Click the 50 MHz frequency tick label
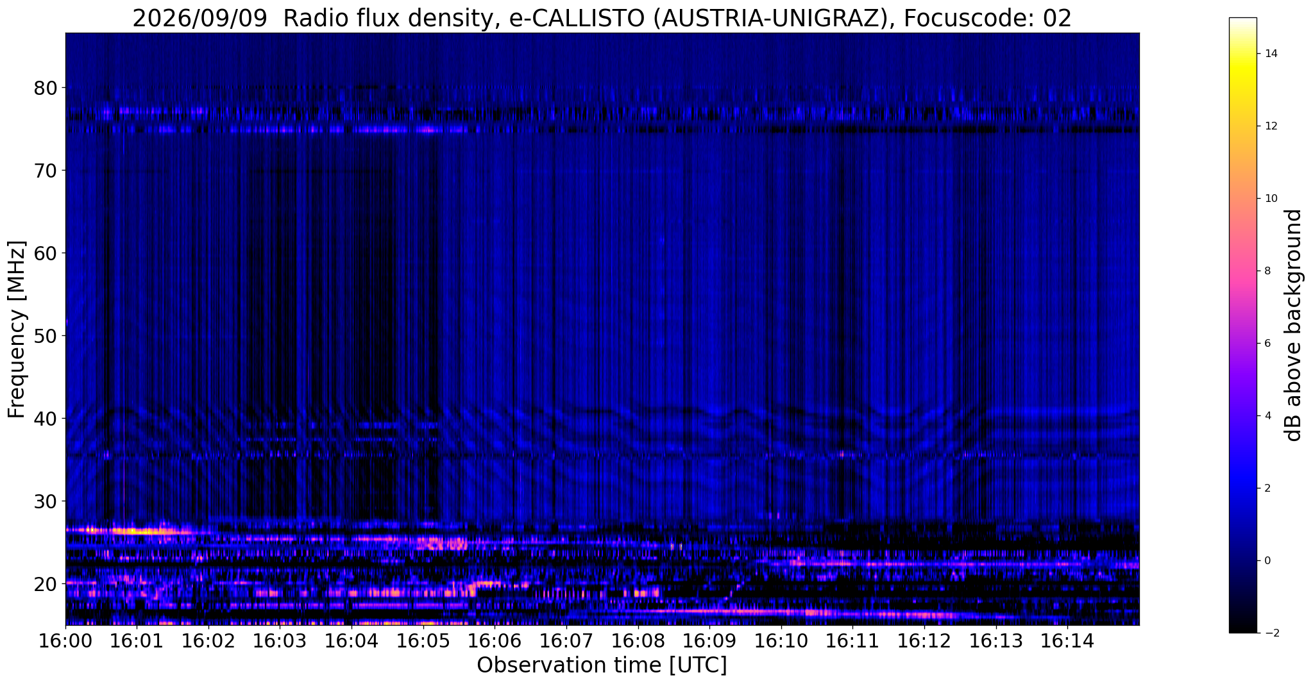This screenshot has width=1313, height=684. tap(45, 336)
